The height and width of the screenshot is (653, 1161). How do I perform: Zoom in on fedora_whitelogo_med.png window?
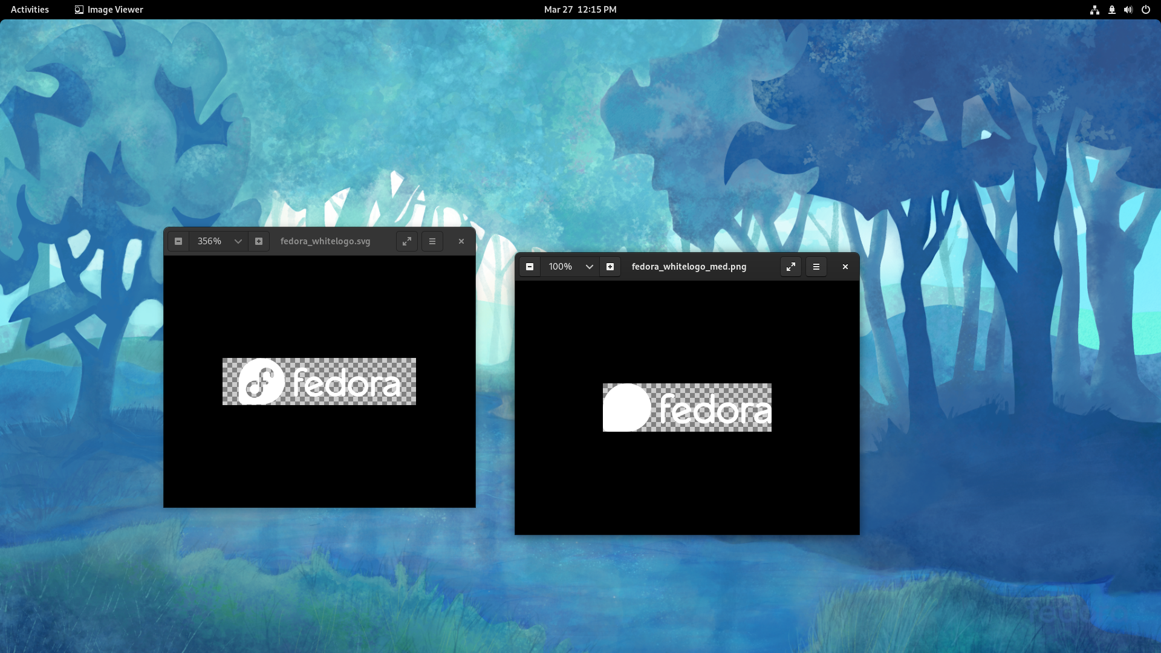coord(610,267)
